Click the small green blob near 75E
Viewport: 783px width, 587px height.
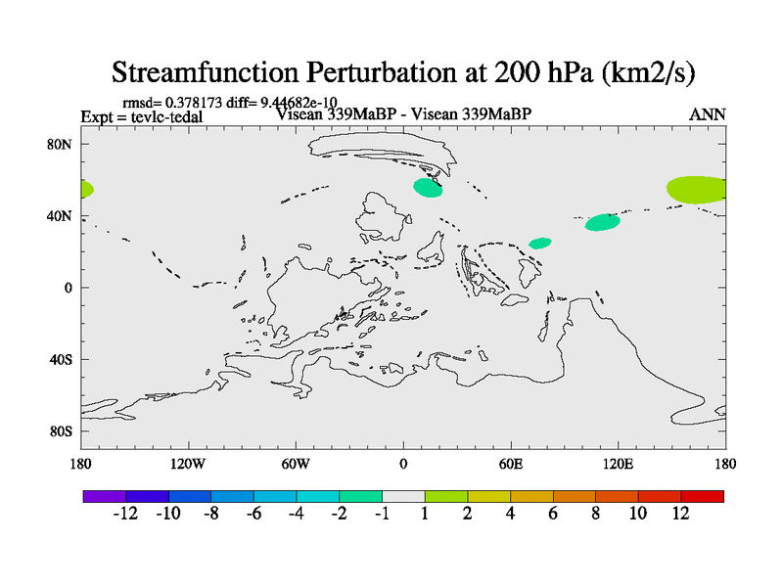(x=539, y=243)
